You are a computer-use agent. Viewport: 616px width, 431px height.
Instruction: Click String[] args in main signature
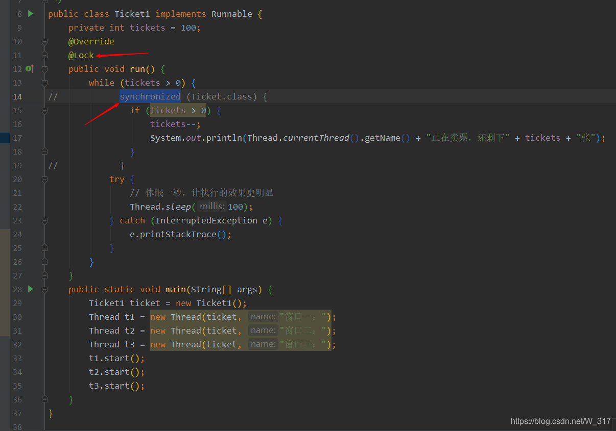point(224,289)
